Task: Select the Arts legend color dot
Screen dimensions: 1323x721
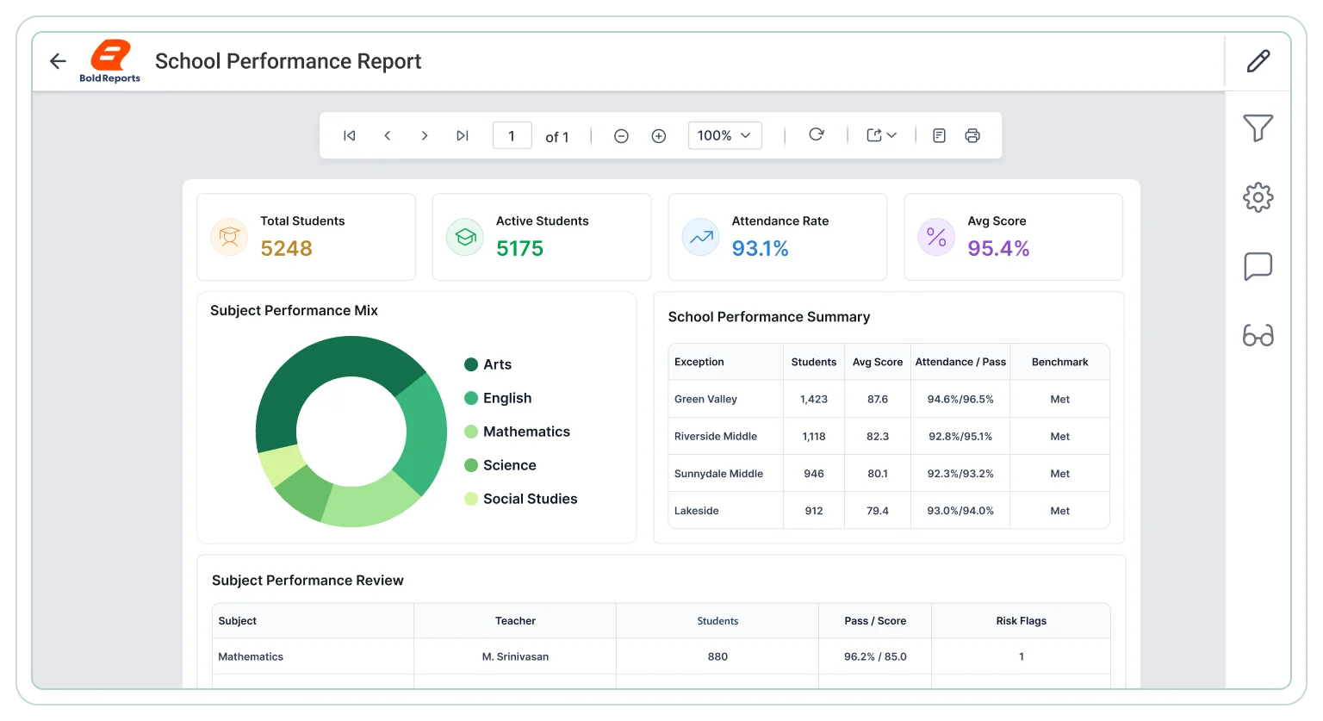Action: [471, 364]
